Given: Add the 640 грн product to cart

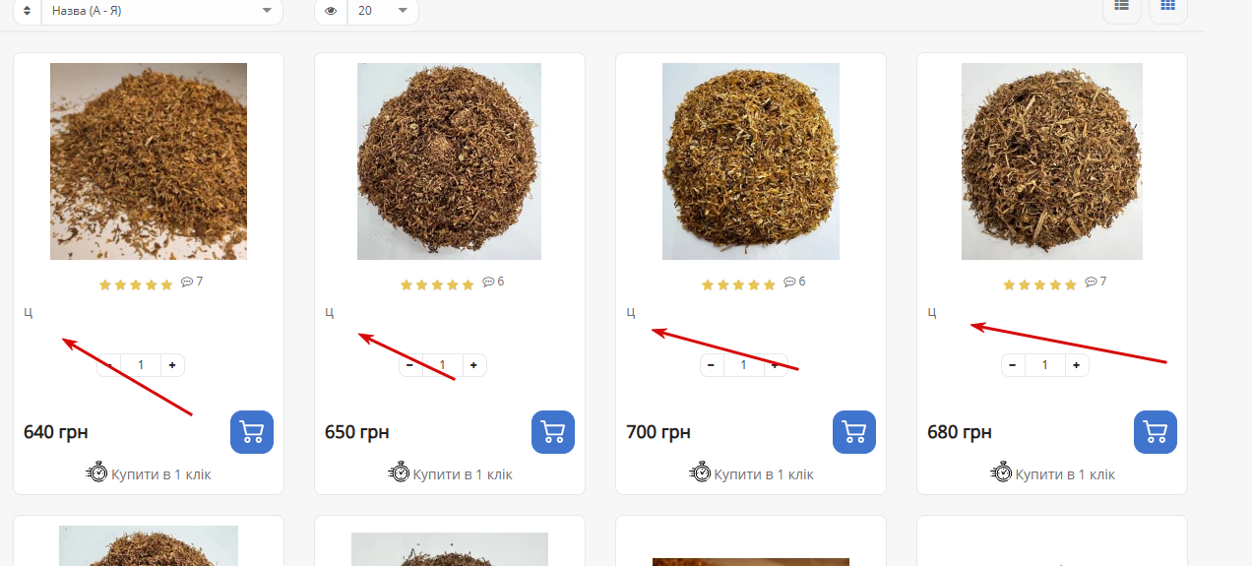Looking at the screenshot, I should 252,432.
